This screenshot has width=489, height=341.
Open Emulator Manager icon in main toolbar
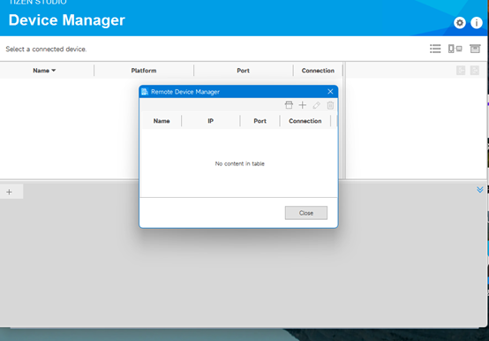(x=475, y=49)
